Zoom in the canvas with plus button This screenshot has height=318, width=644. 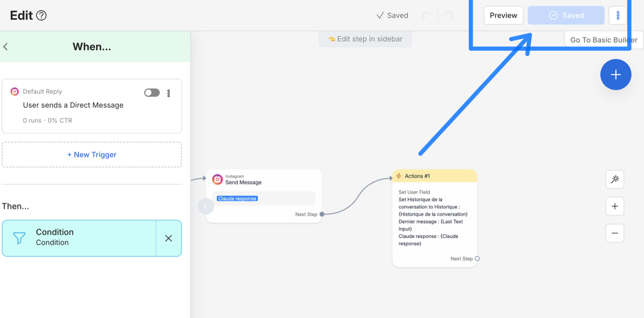(615, 206)
